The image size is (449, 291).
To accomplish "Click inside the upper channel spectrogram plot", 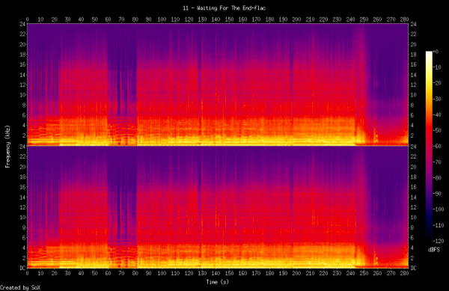I will [x=218, y=85].
